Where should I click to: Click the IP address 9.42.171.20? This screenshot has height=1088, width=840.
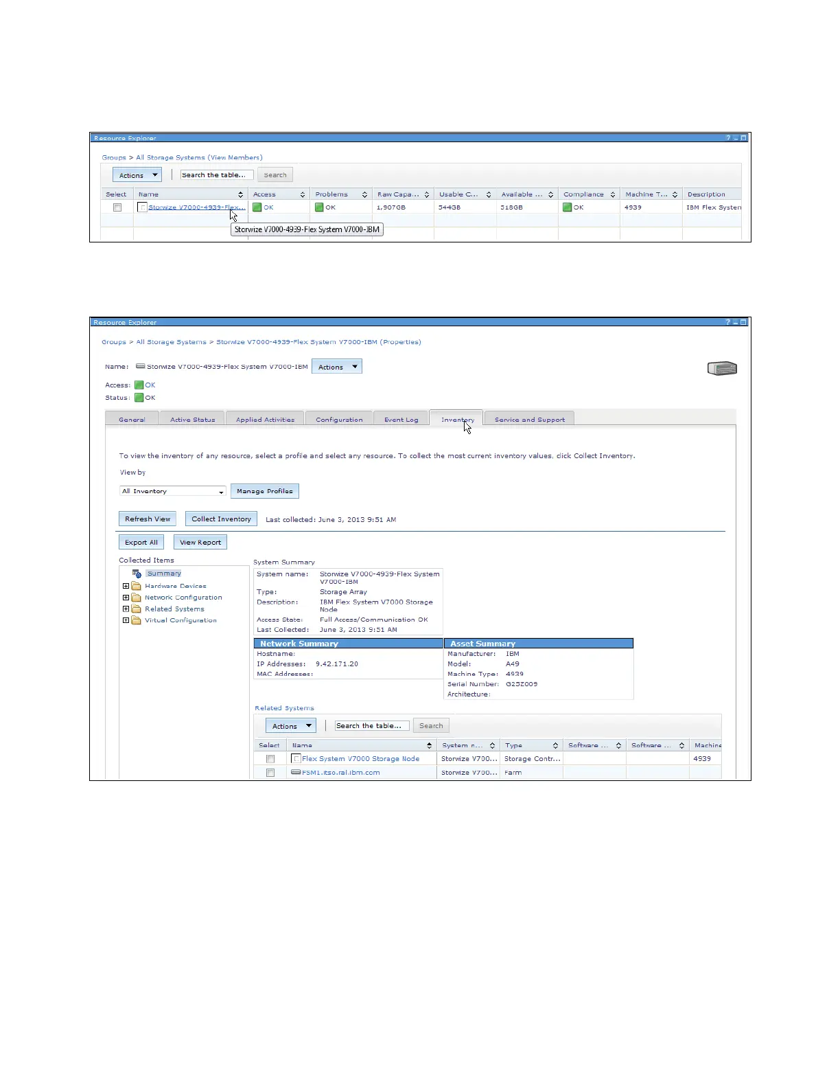click(337, 664)
